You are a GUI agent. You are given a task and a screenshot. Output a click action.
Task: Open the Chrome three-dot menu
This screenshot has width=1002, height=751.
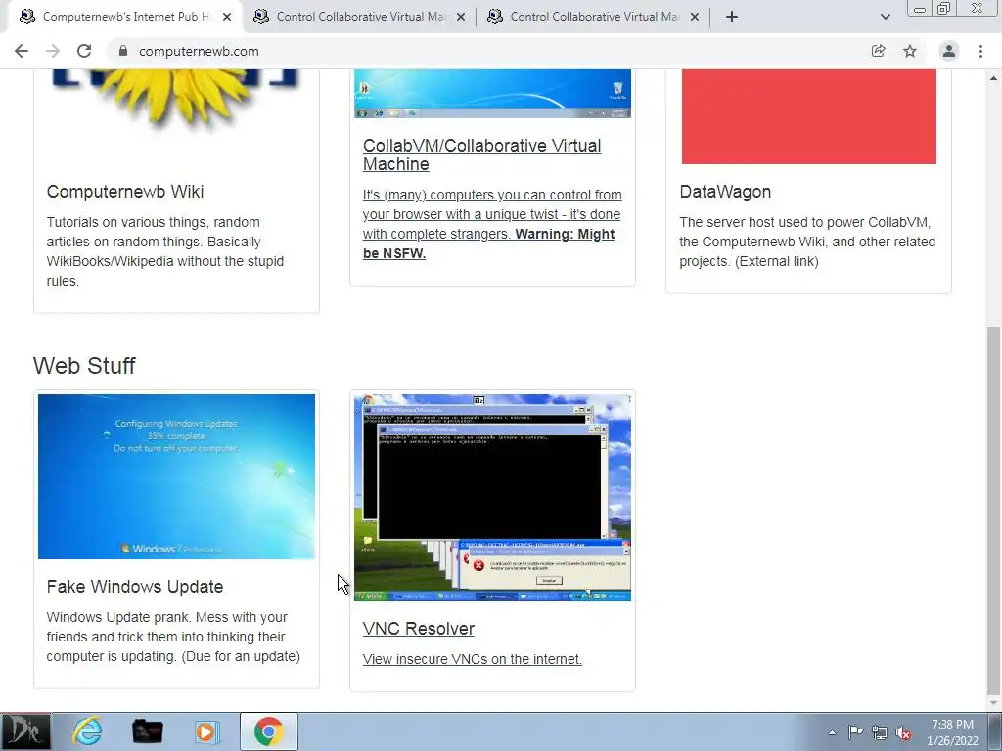click(980, 51)
